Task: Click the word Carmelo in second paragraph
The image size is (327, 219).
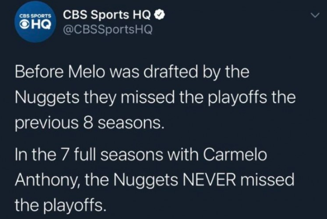Action: (235, 155)
